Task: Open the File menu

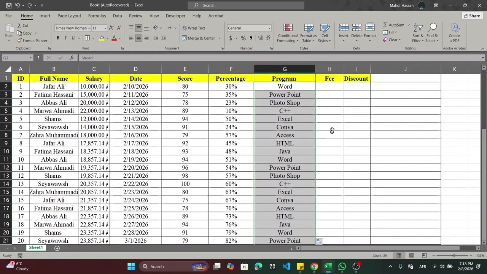Action: 8,16
